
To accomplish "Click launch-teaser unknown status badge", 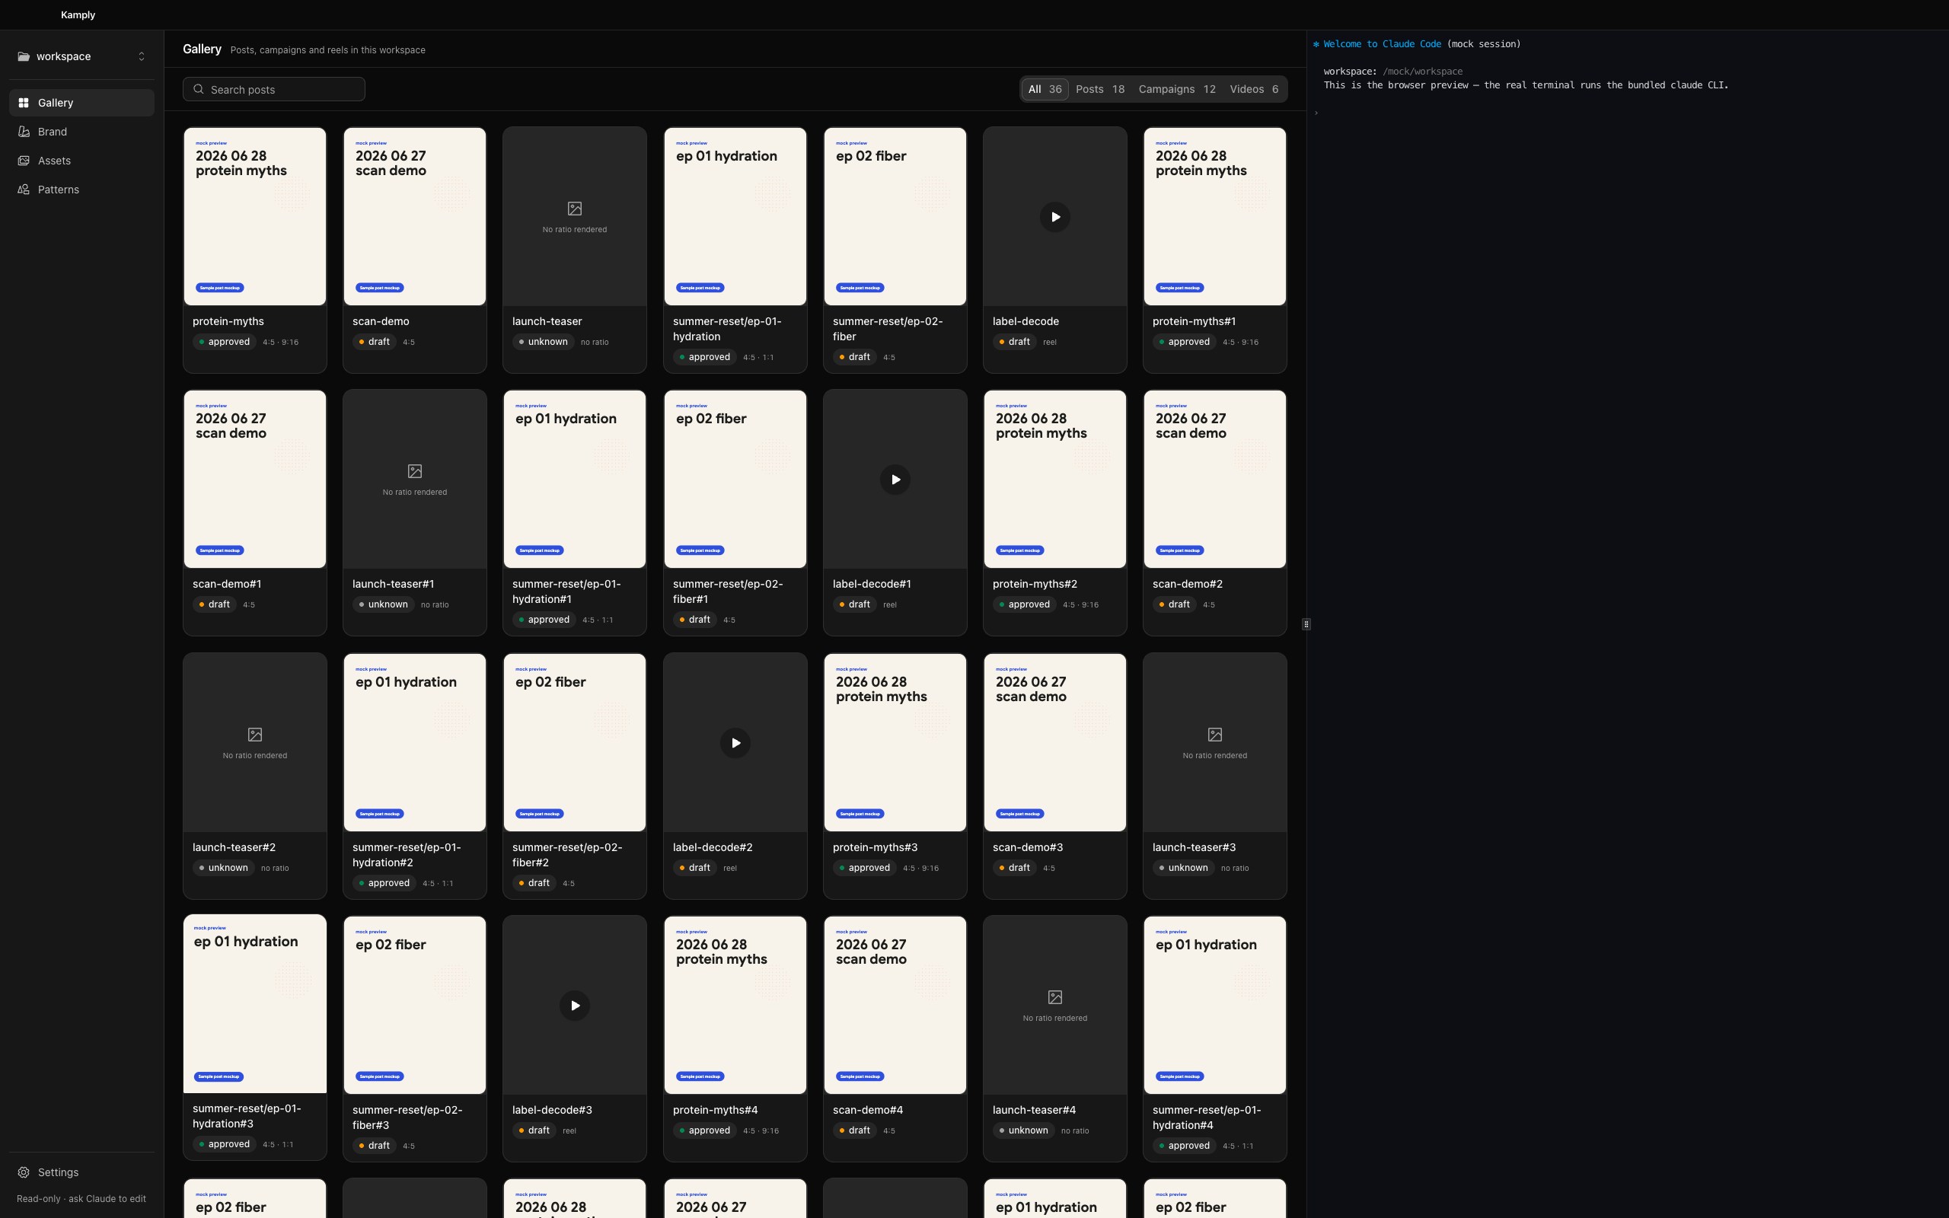I will (543, 342).
